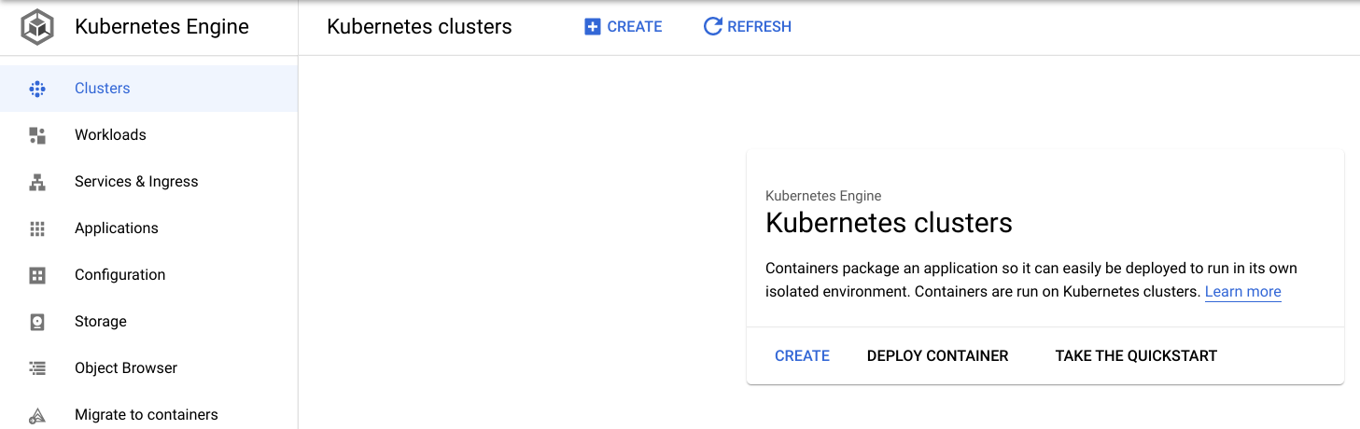1360x429 pixels.
Task: Select Applications in the sidebar
Action: point(149,228)
